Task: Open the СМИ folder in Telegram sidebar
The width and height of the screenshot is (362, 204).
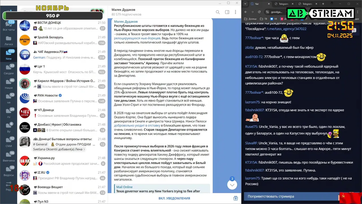Action: (8, 142)
